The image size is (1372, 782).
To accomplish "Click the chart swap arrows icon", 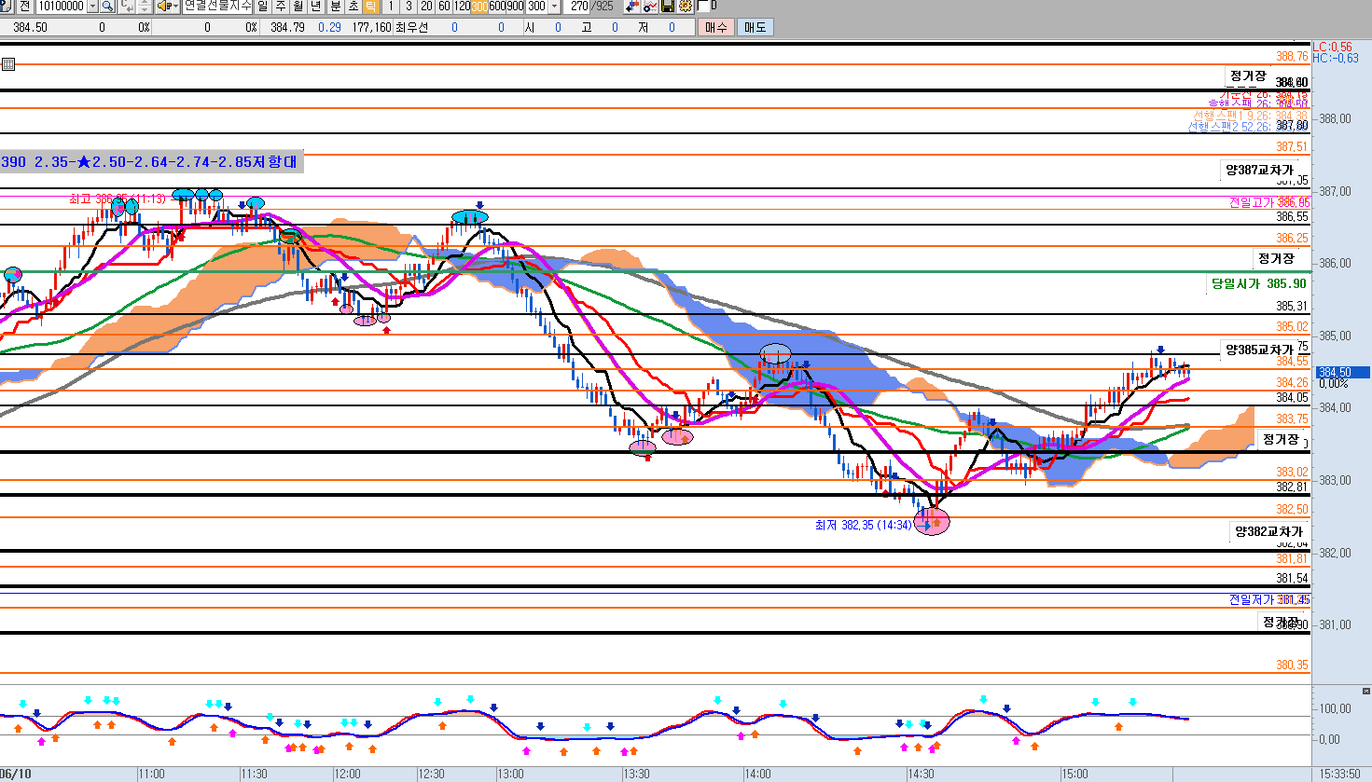I will (x=632, y=6).
